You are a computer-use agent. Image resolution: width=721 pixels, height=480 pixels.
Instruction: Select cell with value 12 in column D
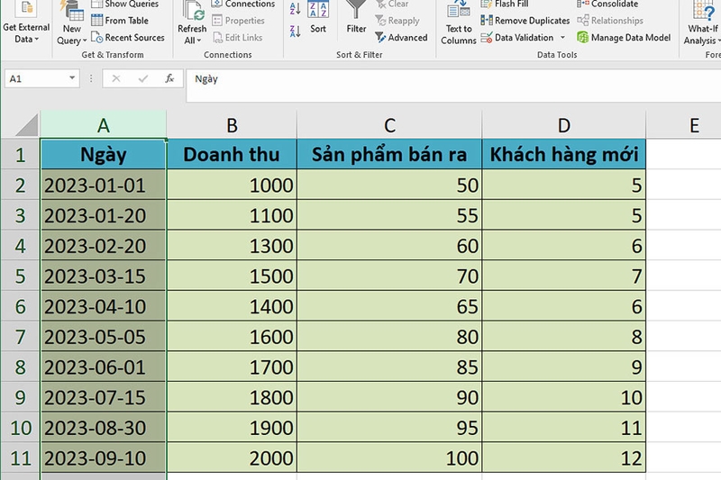click(x=564, y=458)
